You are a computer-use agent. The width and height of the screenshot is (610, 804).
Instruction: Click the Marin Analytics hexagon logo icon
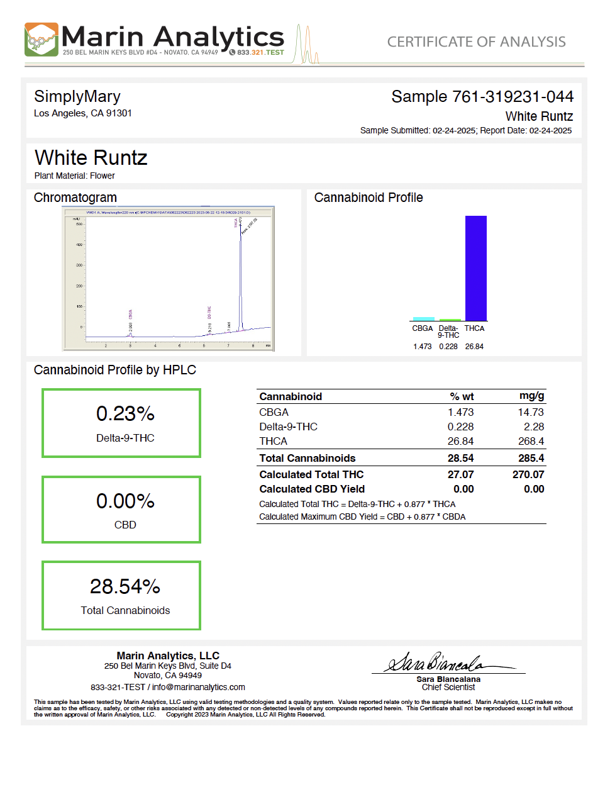coord(42,40)
